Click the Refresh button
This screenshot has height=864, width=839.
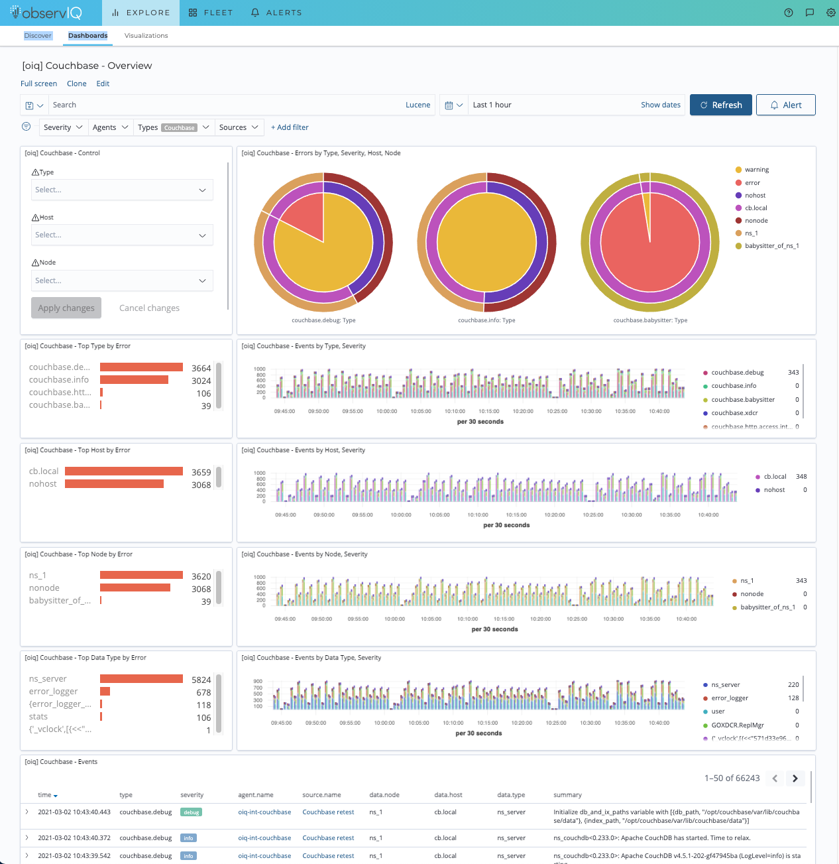[721, 105]
